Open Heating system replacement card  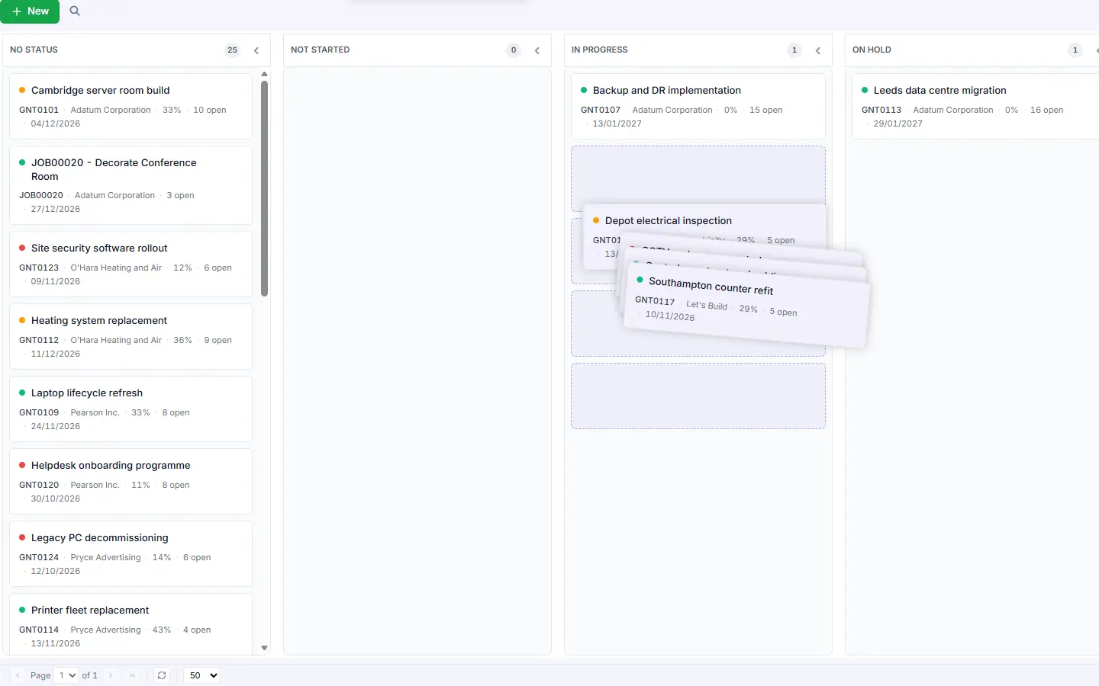point(131,336)
